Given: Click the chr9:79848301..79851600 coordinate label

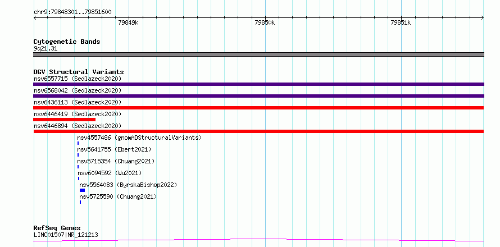Looking at the screenshot, I should tap(72, 12).
